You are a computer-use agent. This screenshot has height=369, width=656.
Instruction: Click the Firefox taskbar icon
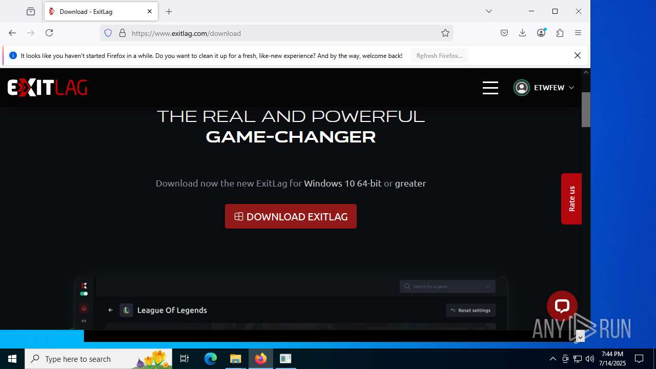(x=261, y=359)
